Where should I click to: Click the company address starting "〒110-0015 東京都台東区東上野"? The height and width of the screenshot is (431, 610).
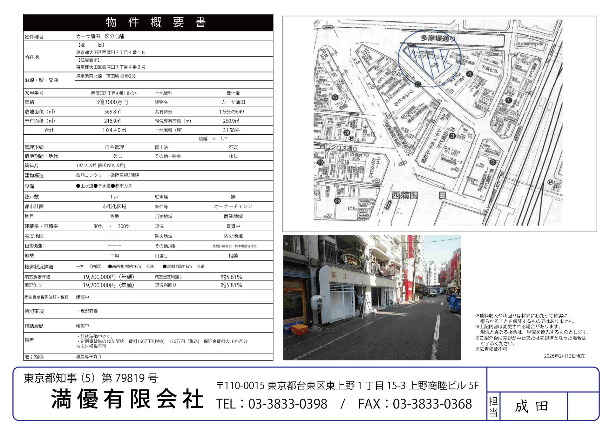[x=347, y=386]
